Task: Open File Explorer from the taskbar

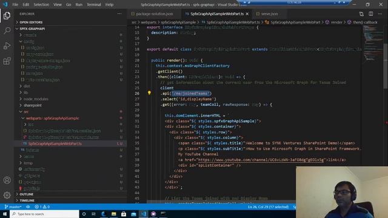Action: [113, 214]
